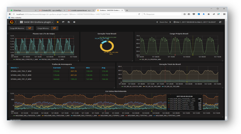This screenshot has height=134, width=241.
Task: Toggle the Carga BR Maxima checkbox
Action: 30,28
